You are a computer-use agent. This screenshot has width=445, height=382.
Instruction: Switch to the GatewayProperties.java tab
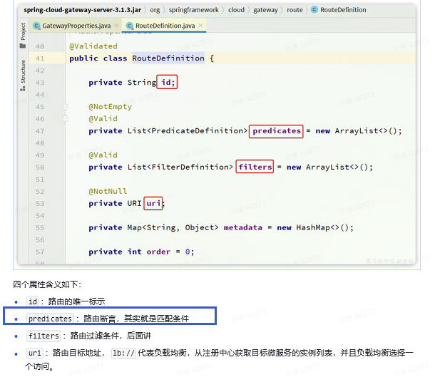point(76,26)
